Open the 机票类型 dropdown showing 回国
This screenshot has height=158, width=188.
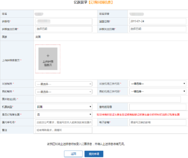(x=64, y=107)
